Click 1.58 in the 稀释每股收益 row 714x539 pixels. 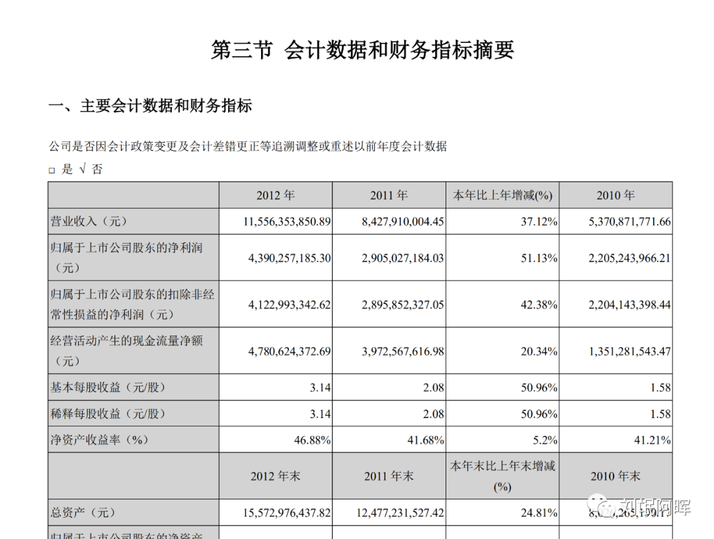(x=660, y=414)
